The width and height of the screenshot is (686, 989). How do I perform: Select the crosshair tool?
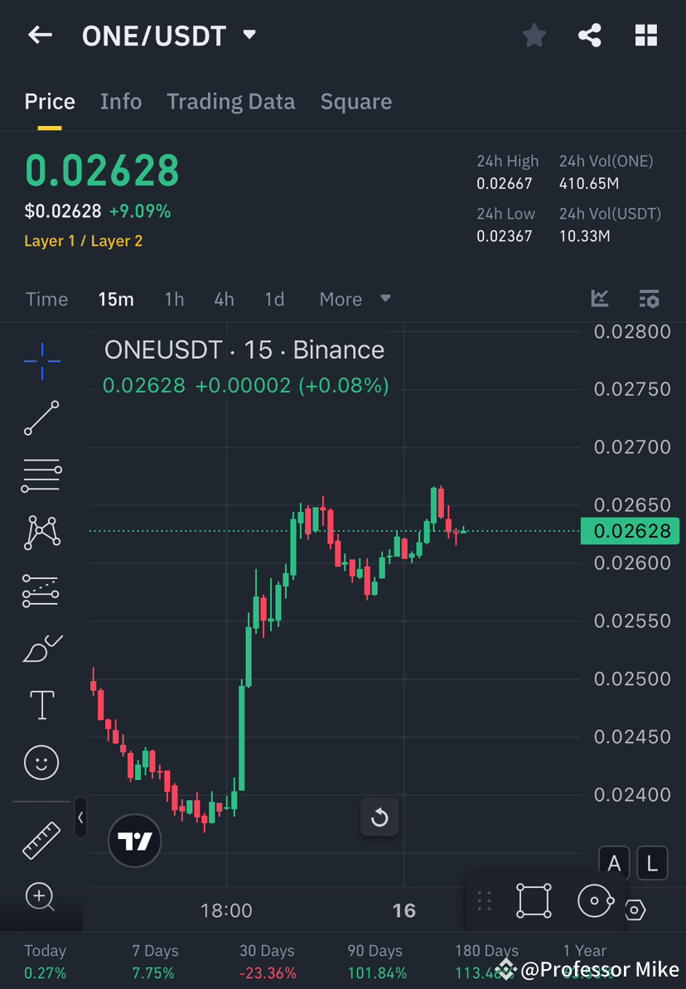(x=41, y=360)
